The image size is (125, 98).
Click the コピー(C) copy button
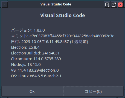[93, 91]
